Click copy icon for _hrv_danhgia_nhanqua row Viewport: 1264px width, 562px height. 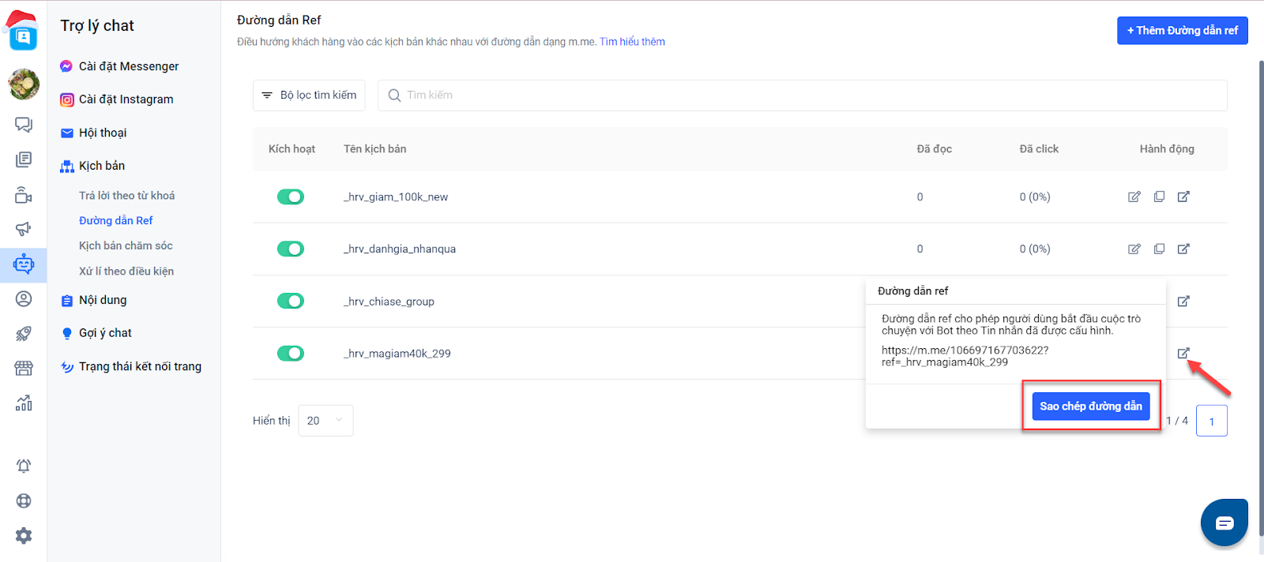pyautogui.click(x=1159, y=249)
